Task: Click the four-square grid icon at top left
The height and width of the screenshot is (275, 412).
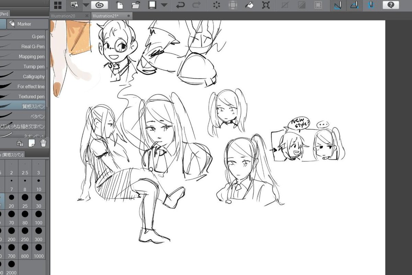Action: coord(58,5)
